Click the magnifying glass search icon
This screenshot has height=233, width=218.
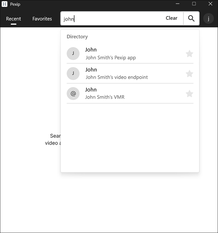(x=191, y=18)
